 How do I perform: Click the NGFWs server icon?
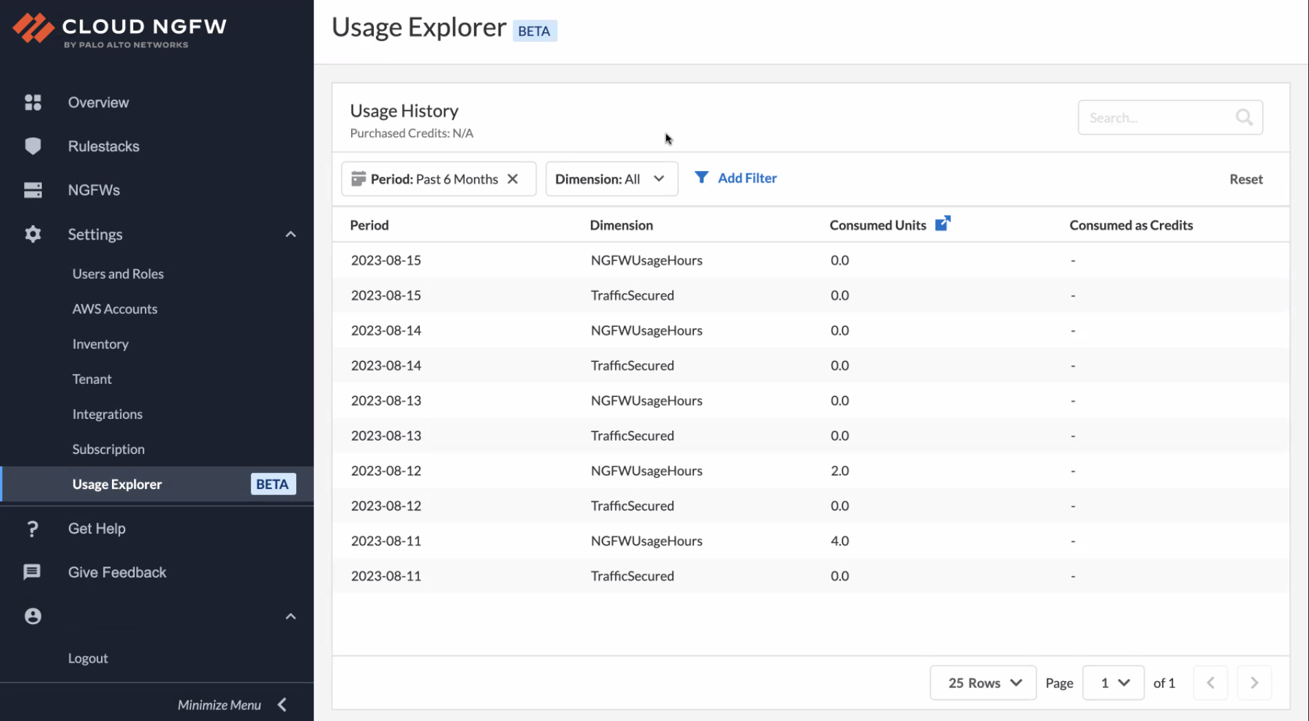tap(33, 190)
